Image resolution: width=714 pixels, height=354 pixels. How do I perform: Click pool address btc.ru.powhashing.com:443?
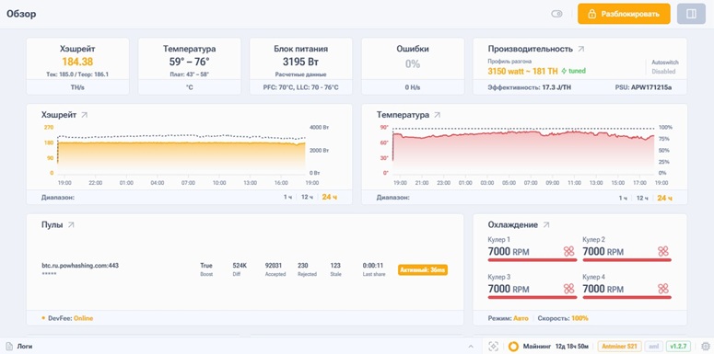click(80, 266)
